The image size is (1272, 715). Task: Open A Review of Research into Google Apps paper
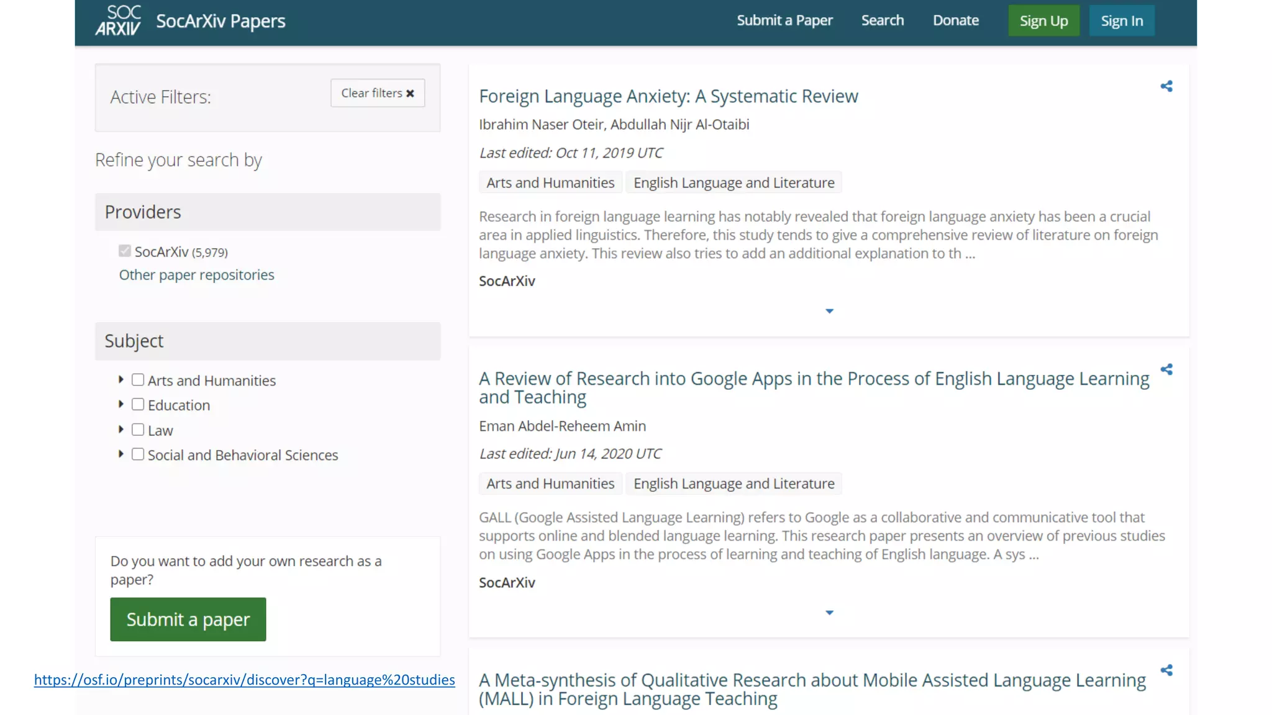point(814,388)
